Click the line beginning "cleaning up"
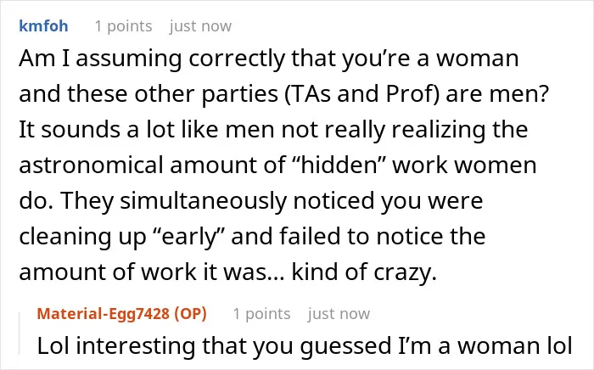 [x=252, y=237]
